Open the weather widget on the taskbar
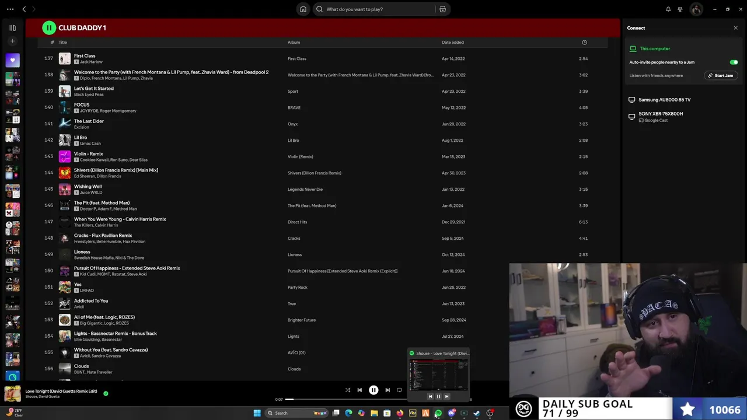 click(x=14, y=412)
